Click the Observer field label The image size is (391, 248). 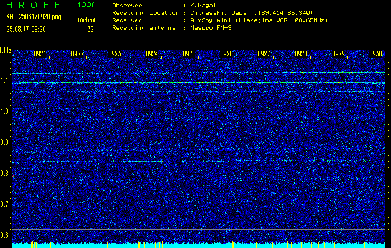click(127, 6)
